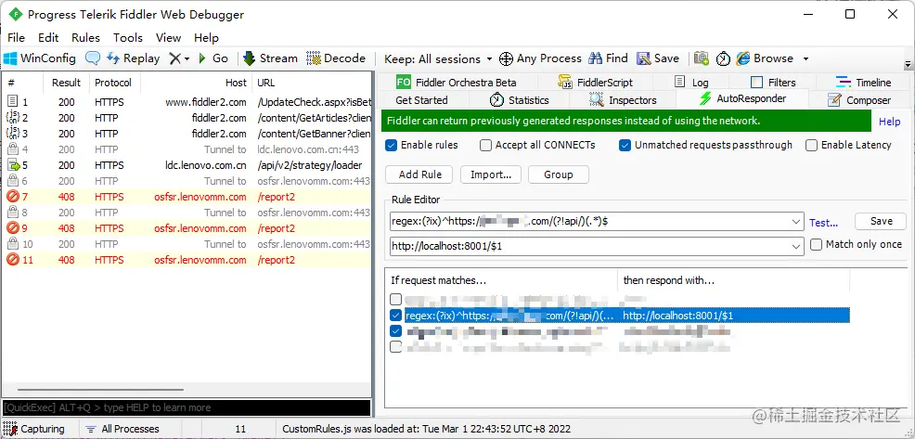
Task: Switch to the Filters tab
Action: (773, 83)
